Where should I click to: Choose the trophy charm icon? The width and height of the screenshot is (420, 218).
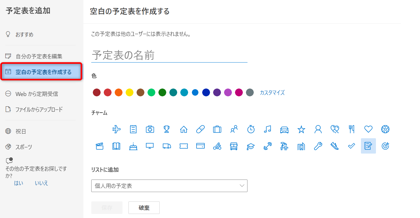coord(167,129)
